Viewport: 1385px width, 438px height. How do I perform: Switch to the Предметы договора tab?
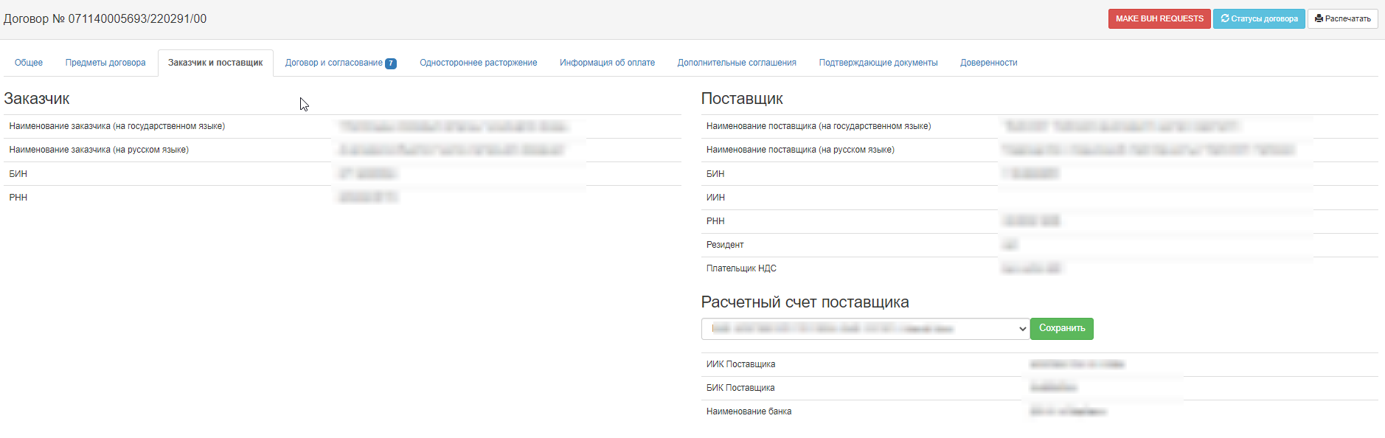[105, 63]
